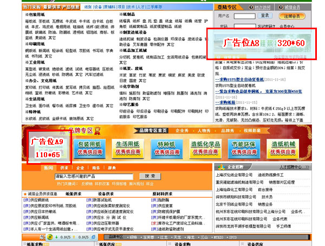Click the 搜索 button
The image size is (325, 246).
coord(149,176)
